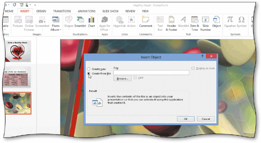Open Online Pictures in the ribbon
The image size is (261, 143).
coord(29,23)
